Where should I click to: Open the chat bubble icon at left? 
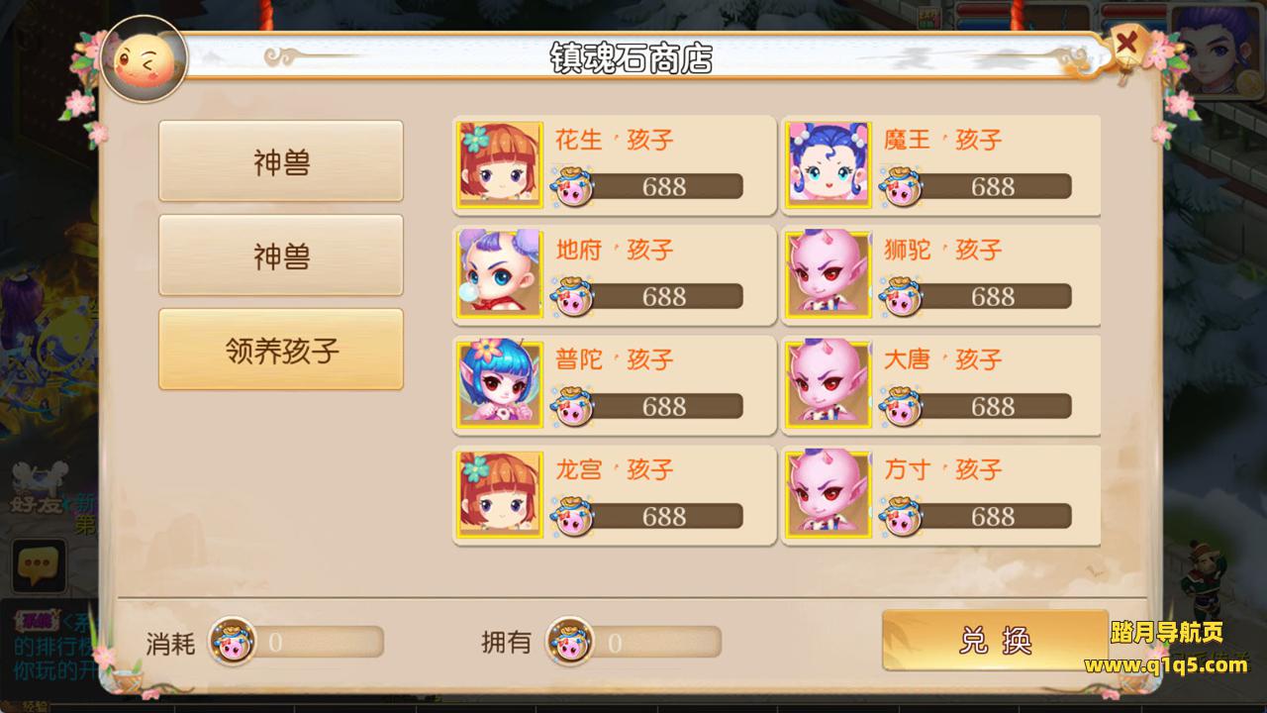pyautogui.click(x=39, y=566)
